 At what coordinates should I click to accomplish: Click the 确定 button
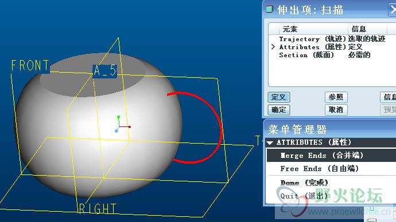click(278, 110)
